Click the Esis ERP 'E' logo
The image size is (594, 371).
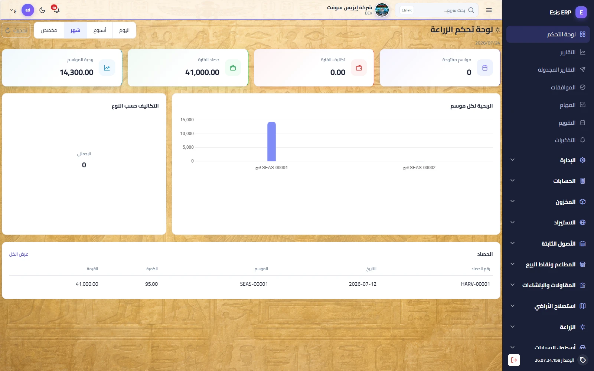coord(581,12)
